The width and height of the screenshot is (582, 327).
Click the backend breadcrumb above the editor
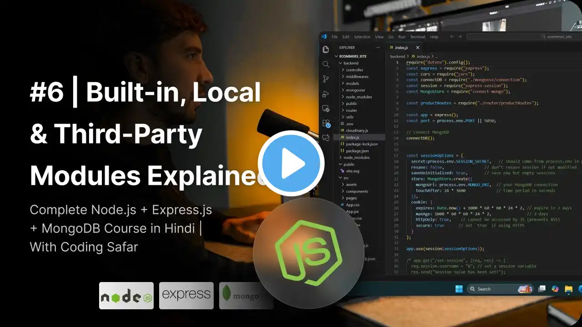[x=397, y=56]
